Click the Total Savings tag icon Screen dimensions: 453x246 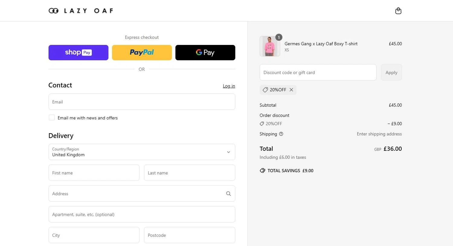(x=262, y=171)
